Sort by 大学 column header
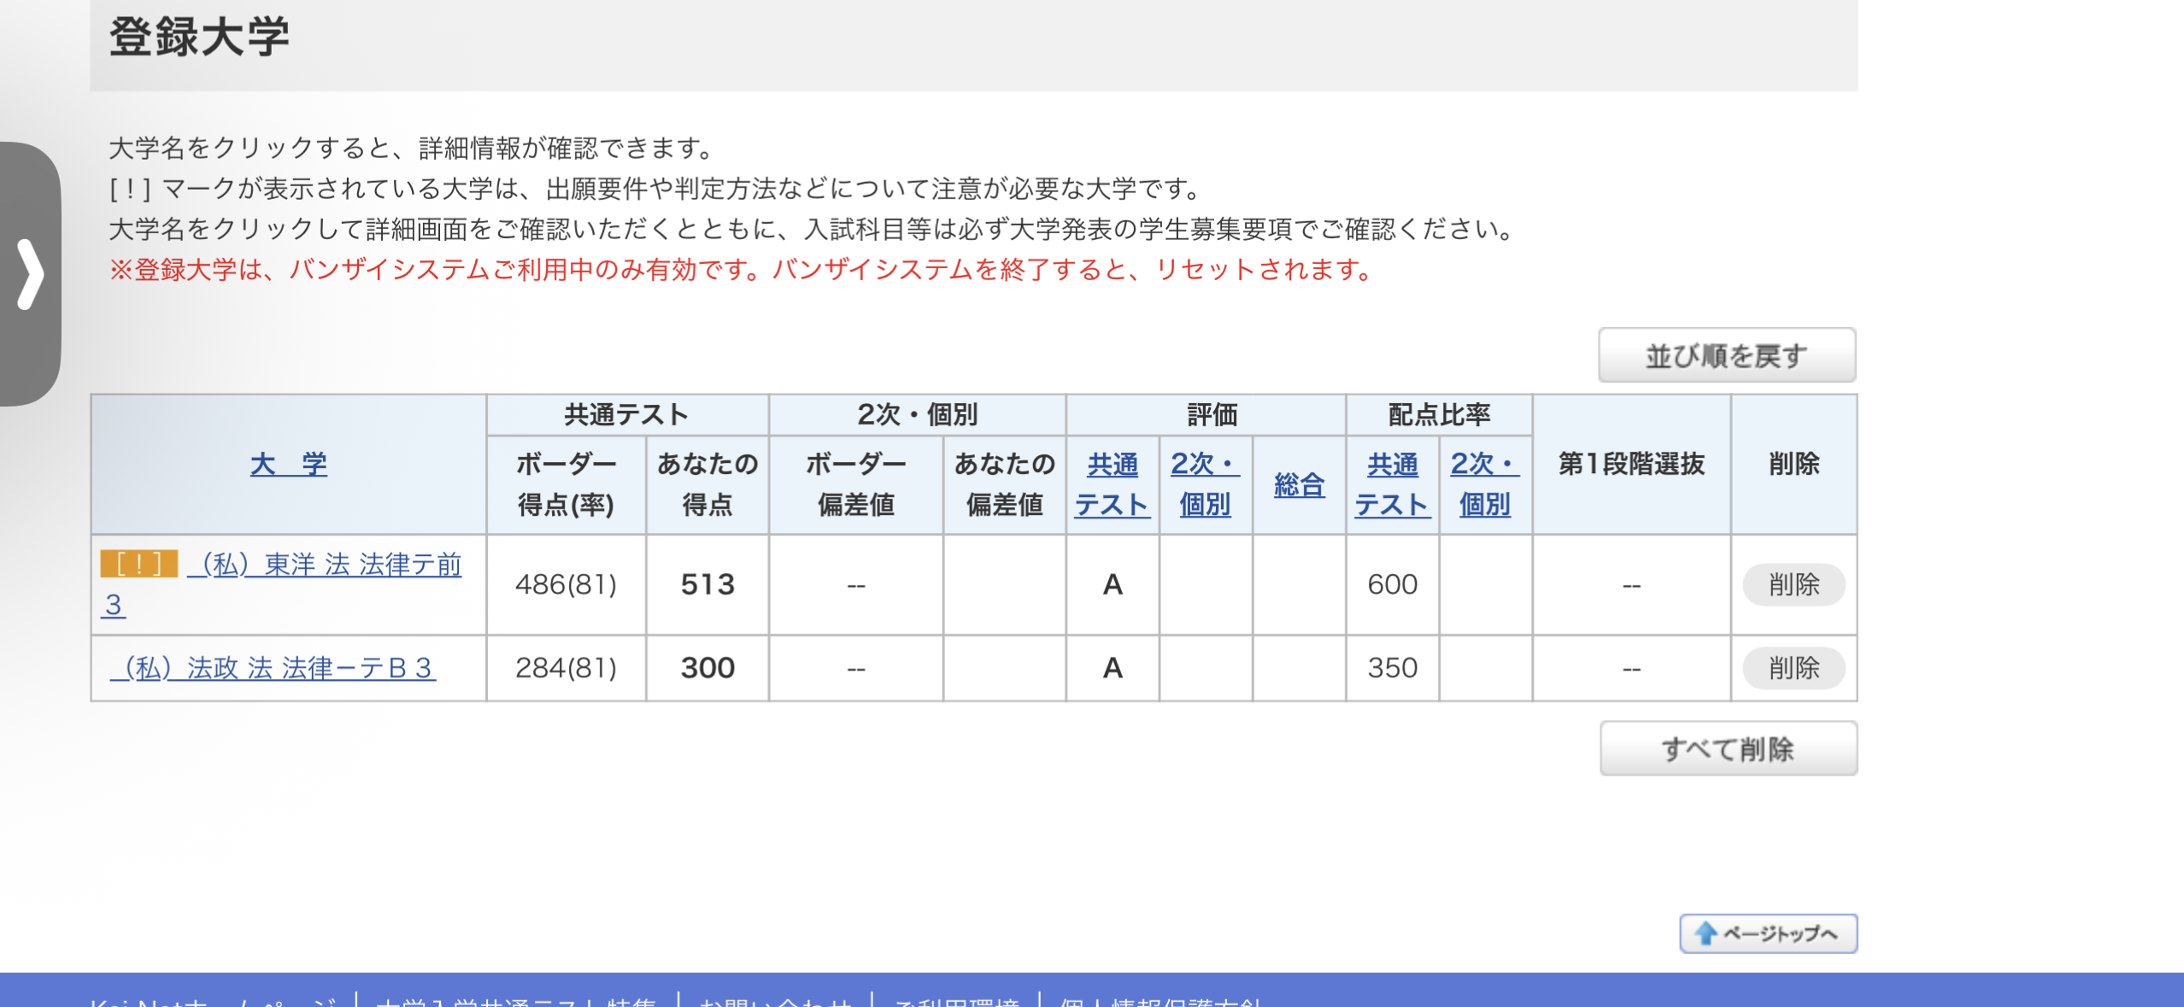The image size is (2184, 1007). [288, 464]
